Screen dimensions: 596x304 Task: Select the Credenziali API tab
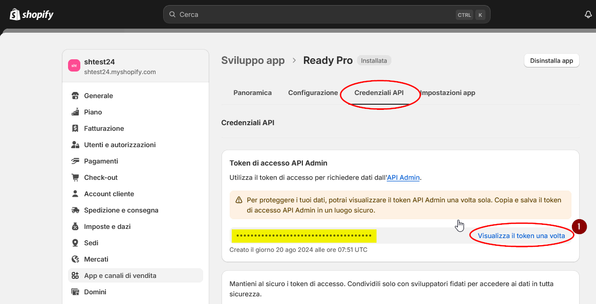tap(379, 92)
